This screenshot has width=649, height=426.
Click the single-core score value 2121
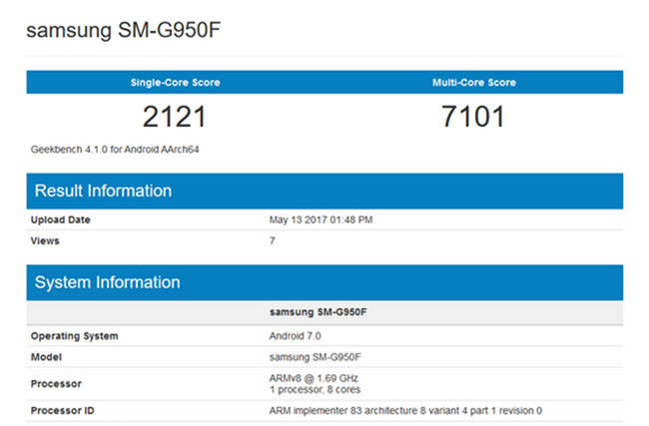[175, 118]
